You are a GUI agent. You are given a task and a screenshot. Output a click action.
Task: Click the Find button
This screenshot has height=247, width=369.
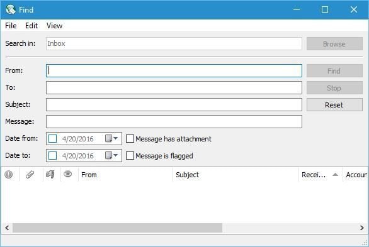point(334,71)
